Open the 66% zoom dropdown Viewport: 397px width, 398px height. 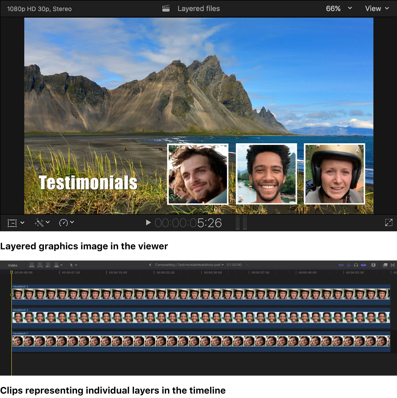pos(339,8)
